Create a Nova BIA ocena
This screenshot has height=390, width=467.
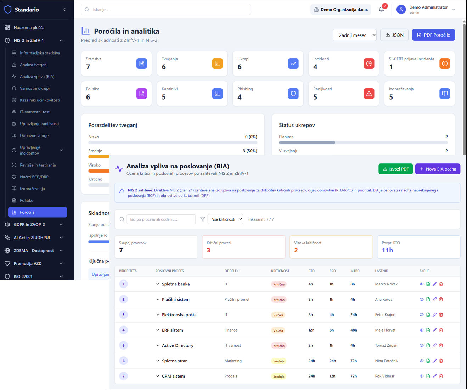click(438, 169)
